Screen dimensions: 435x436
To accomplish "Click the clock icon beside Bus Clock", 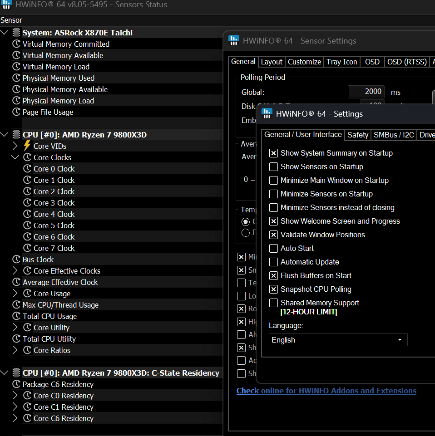I will tap(16, 260).
